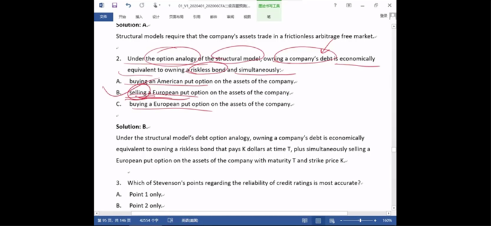Open the 160% zoom level dialog
Screen dimensions: 491x226
coord(387,220)
